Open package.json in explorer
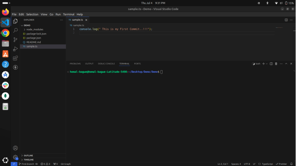296x166 pixels. [x=34, y=38]
